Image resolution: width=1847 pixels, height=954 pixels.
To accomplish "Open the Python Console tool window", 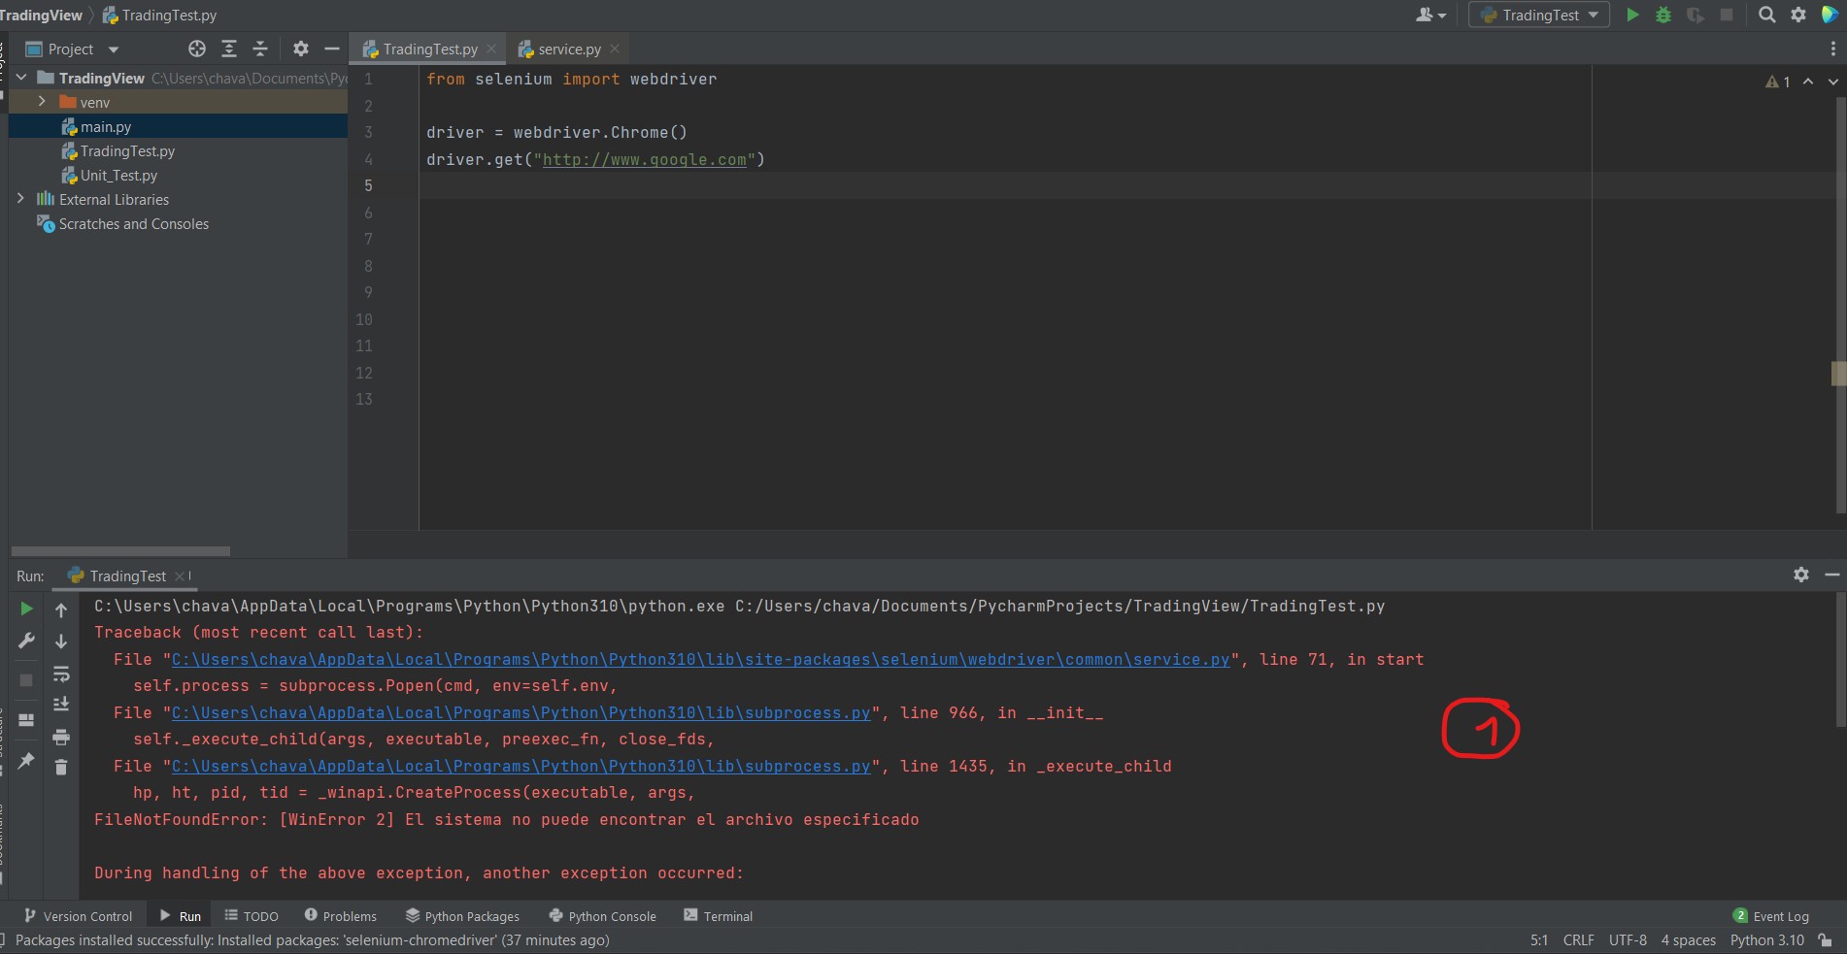I will (602, 915).
